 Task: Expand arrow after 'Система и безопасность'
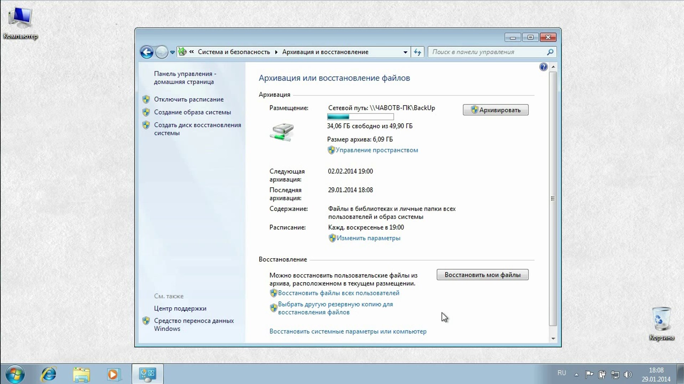click(x=276, y=52)
